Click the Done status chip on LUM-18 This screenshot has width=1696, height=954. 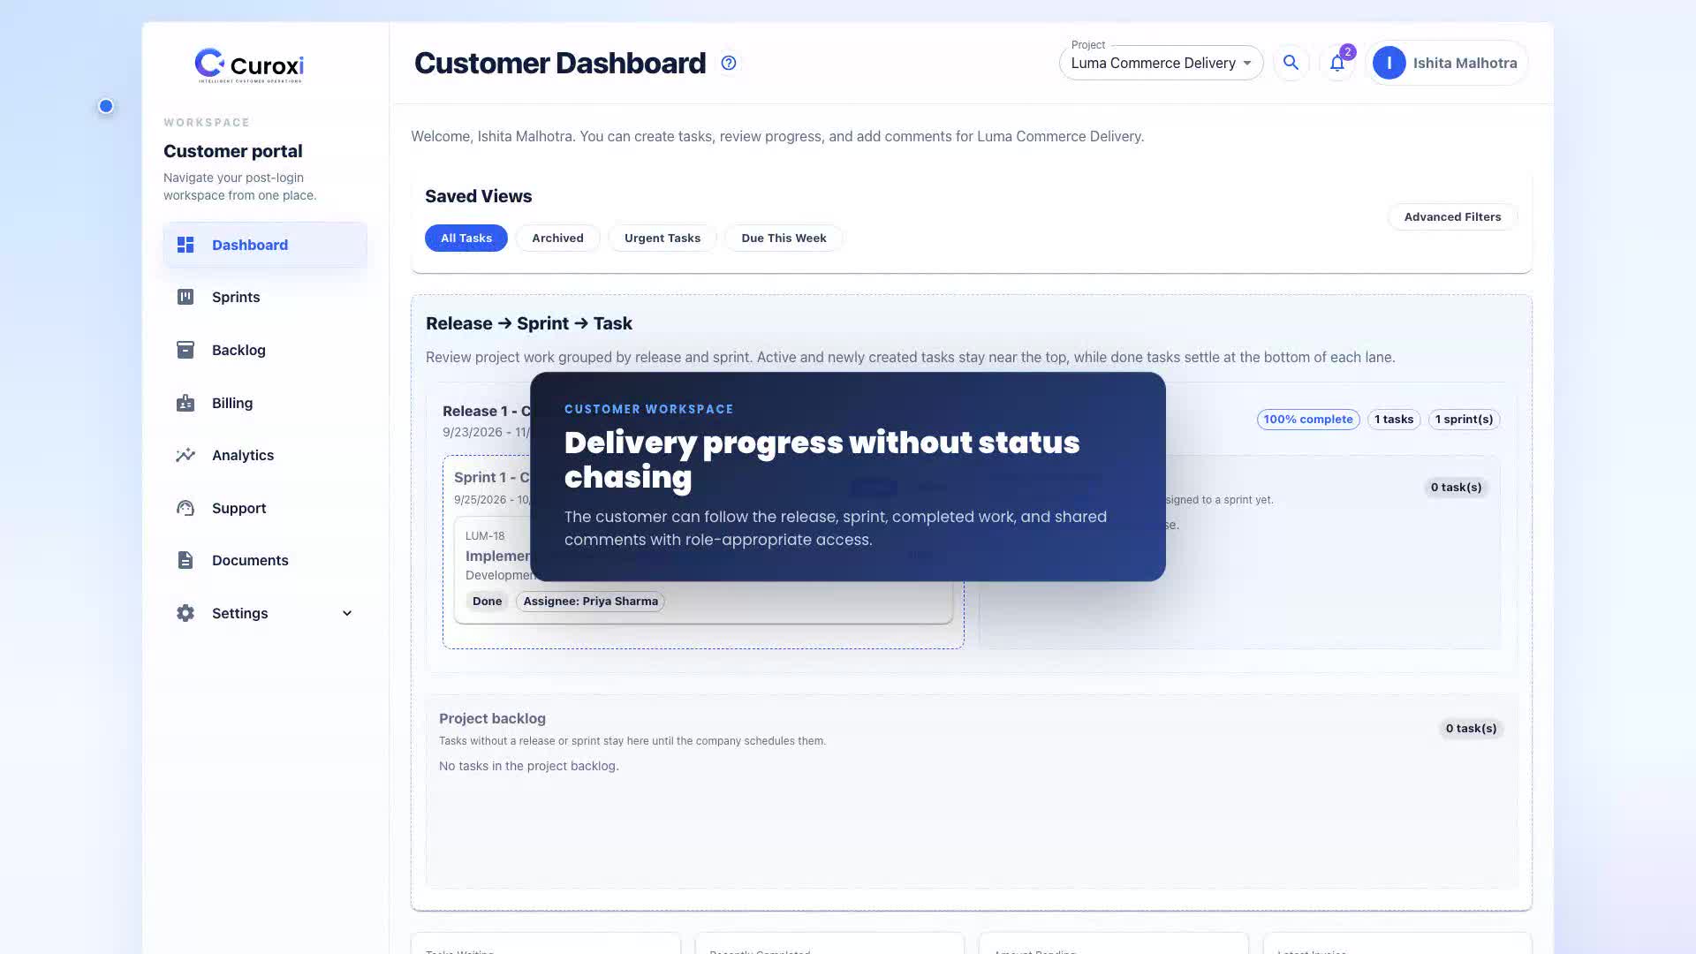tap(487, 601)
